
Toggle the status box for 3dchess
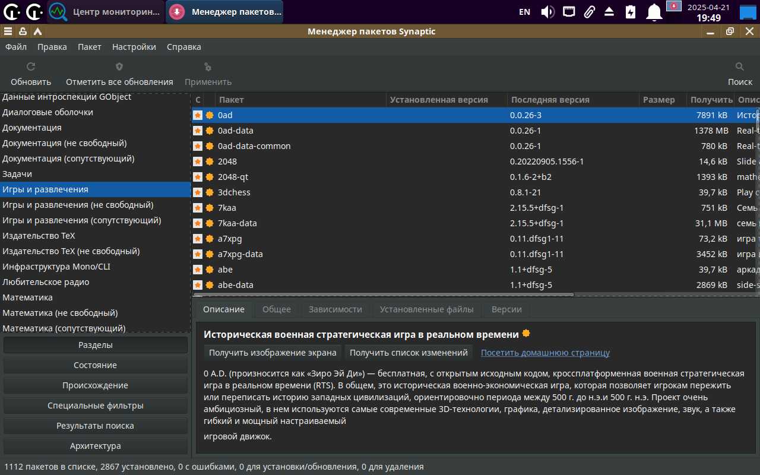click(x=198, y=192)
